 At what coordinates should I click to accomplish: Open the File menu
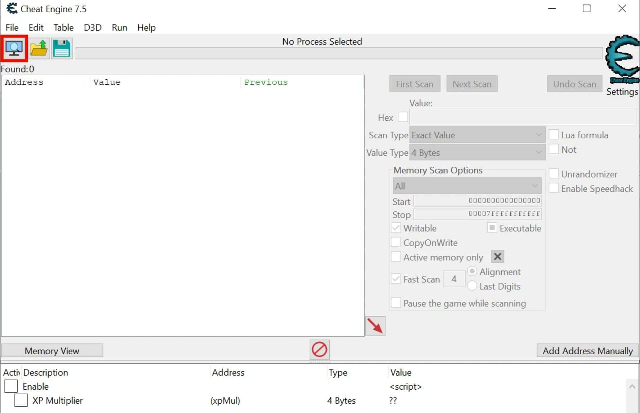[x=12, y=27]
